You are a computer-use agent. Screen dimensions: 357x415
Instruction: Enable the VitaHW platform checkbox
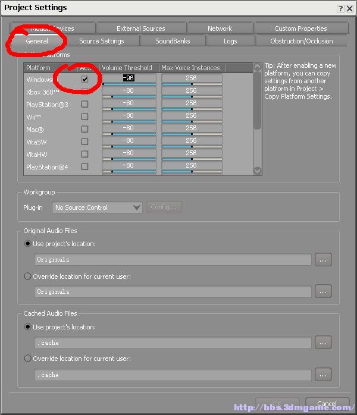coord(84,154)
